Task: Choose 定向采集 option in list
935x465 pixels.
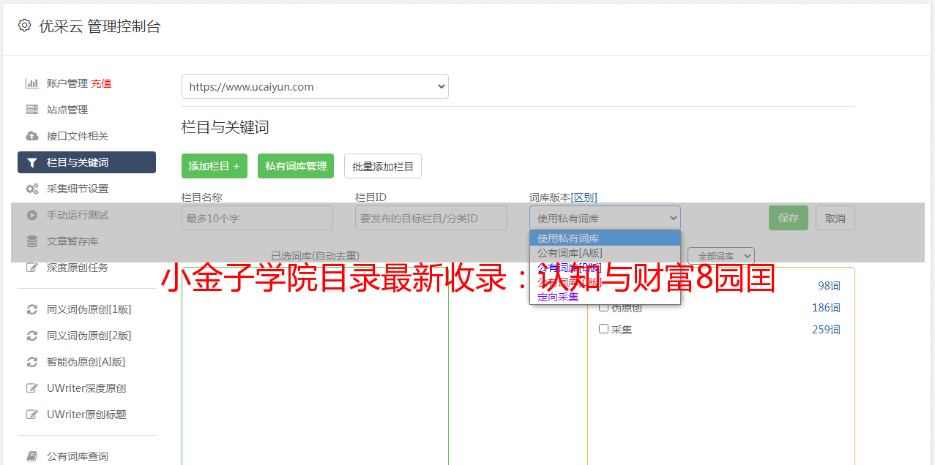Action: 605,297
